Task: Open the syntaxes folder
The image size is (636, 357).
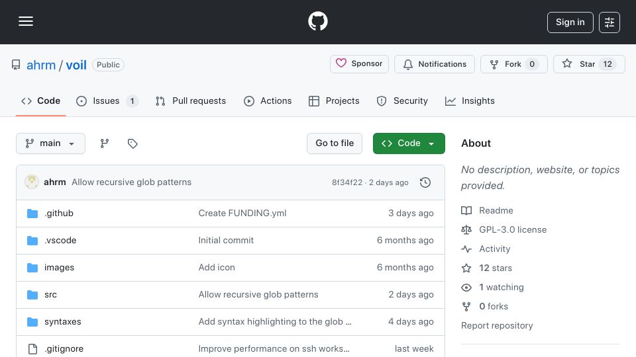Action: point(63,322)
